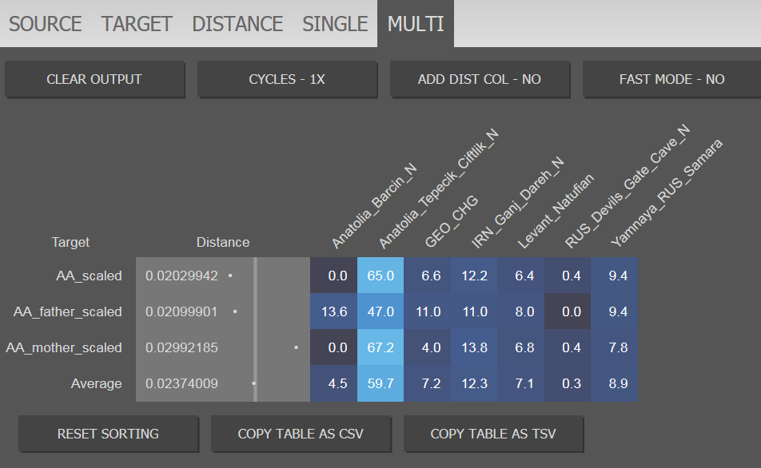Click the 6.6 cell for AA_scaled
This screenshot has height=468, width=761.
click(427, 276)
